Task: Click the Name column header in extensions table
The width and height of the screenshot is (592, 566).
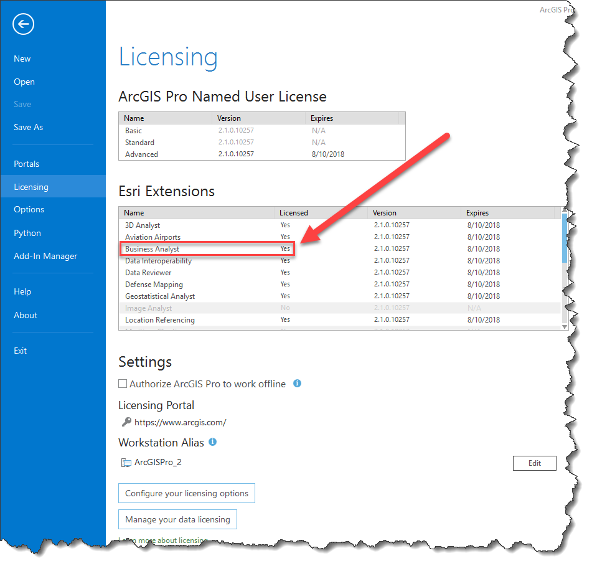Action: [196, 213]
